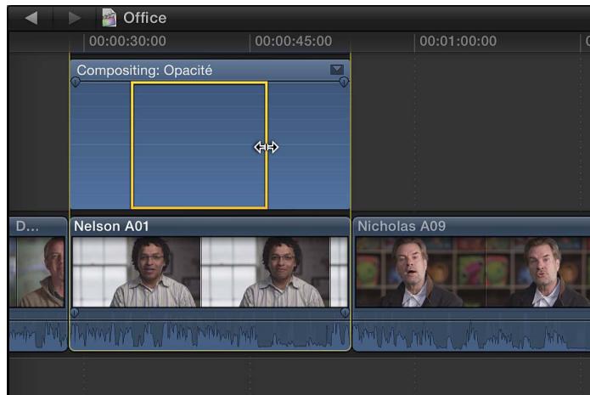Viewport: 590px width, 395px height.
Task: Click left opacity fade handle in Compositing editor
Action: tap(76, 82)
